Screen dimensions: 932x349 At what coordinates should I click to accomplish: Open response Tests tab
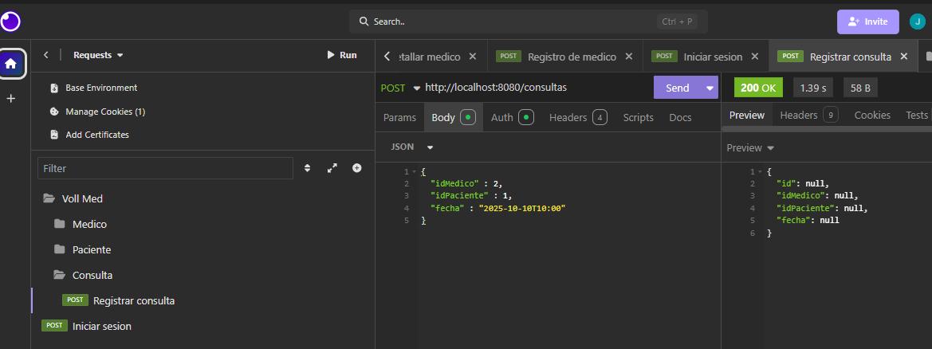pyautogui.click(x=917, y=115)
